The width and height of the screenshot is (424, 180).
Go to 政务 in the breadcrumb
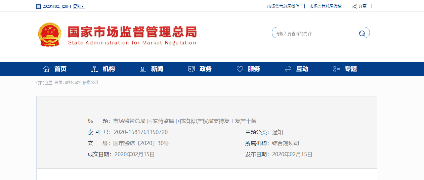pos(69,83)
